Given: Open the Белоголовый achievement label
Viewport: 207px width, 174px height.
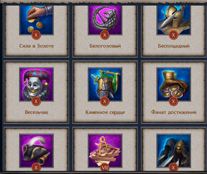Looking at the screenshot, I should 105,46.
